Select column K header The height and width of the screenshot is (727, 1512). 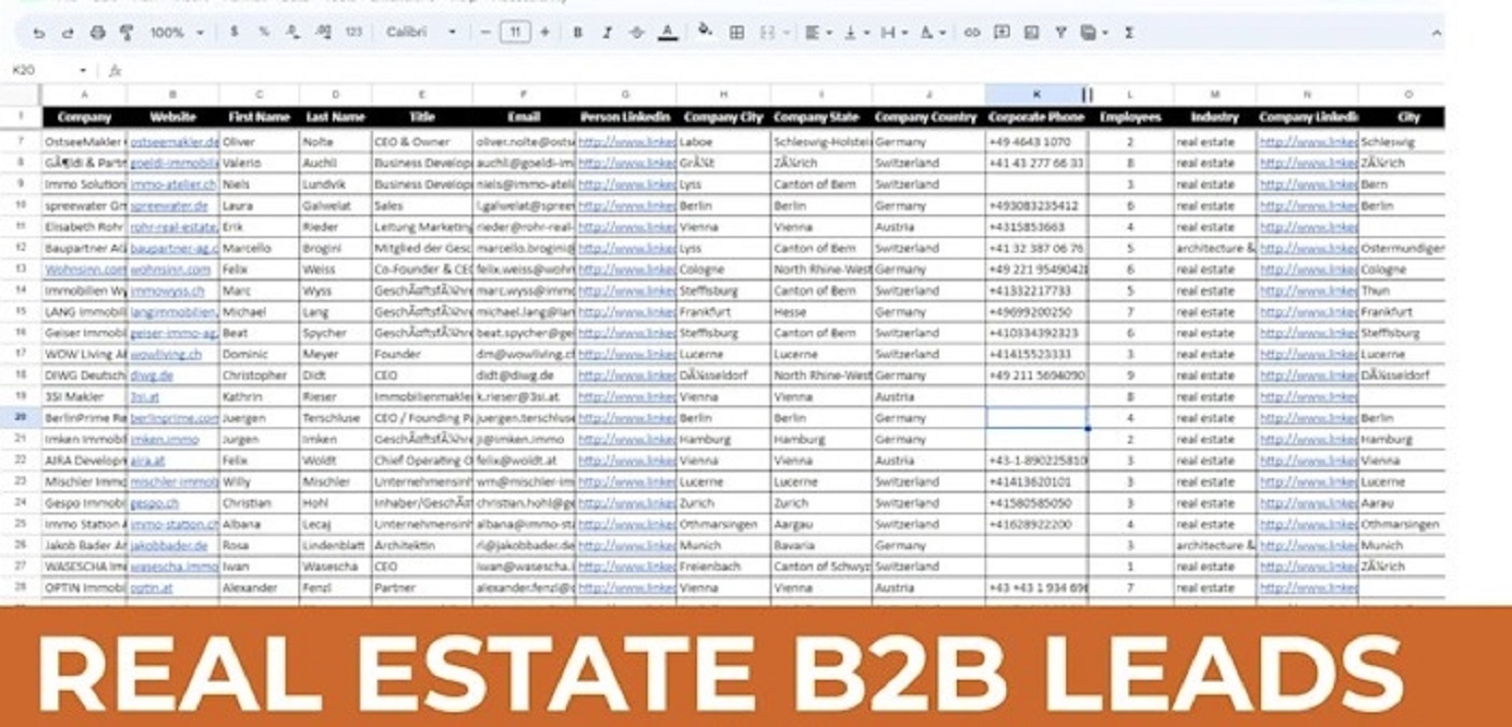pos(1037,94)
